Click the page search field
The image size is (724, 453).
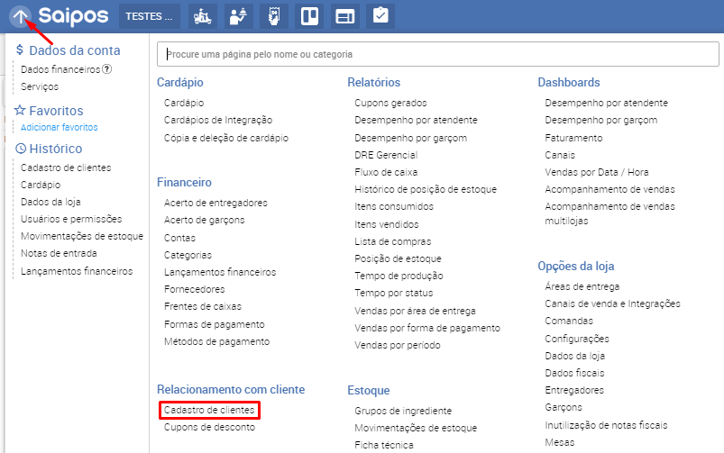(436, 54)
